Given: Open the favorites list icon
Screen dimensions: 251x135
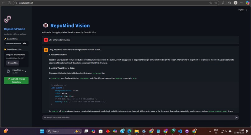Looking at the screenshot, I should pyautogui.click(x=230, y=3).
